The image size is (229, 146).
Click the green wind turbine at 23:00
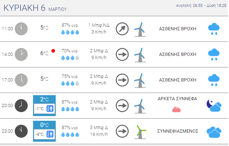click(141, 131)
